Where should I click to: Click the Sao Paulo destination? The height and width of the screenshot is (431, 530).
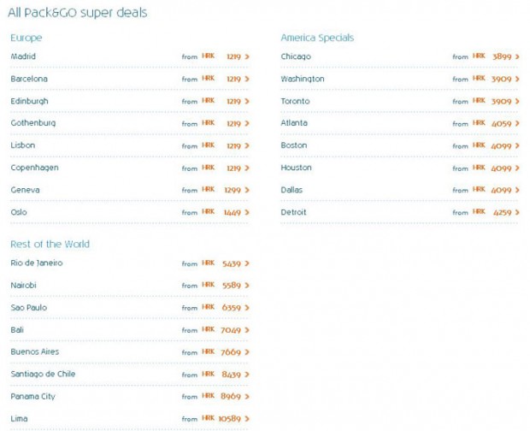tap(28, 308)
